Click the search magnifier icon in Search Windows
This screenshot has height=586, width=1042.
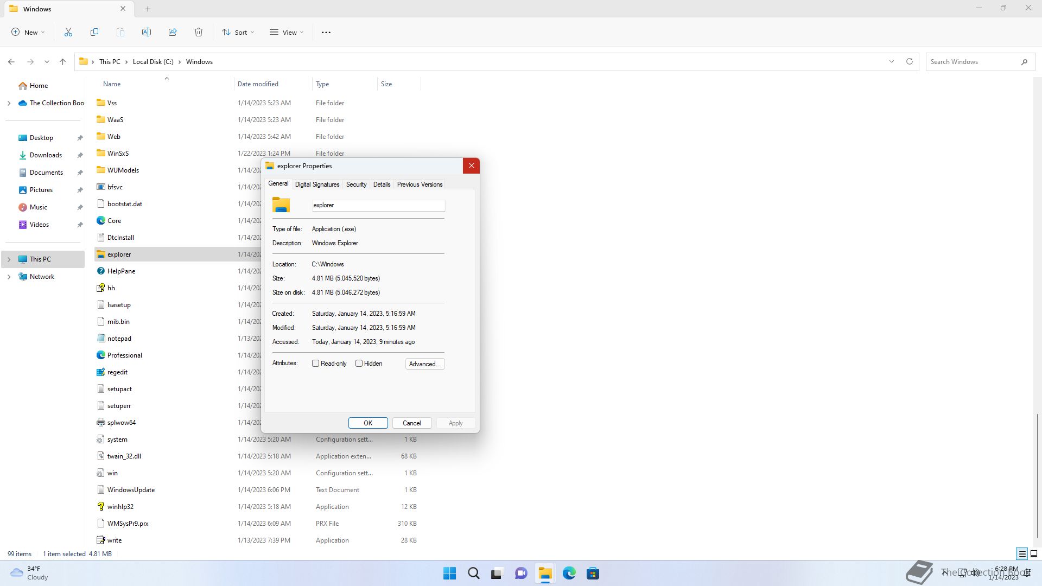(1024, 62)
